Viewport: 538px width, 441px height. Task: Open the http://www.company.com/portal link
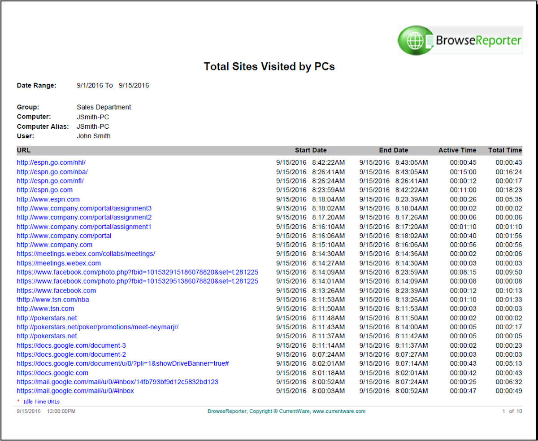pos(64,236)
